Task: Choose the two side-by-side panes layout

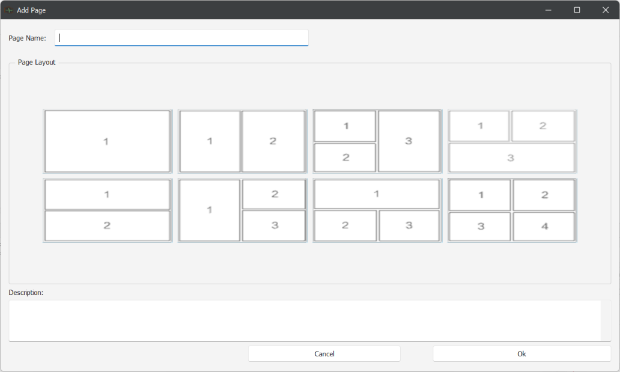Action: point(242,141)
